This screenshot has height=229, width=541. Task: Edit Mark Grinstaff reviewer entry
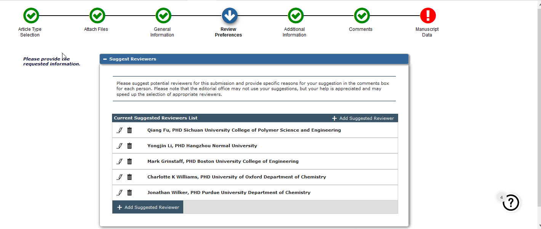click(x=120, y=161)
